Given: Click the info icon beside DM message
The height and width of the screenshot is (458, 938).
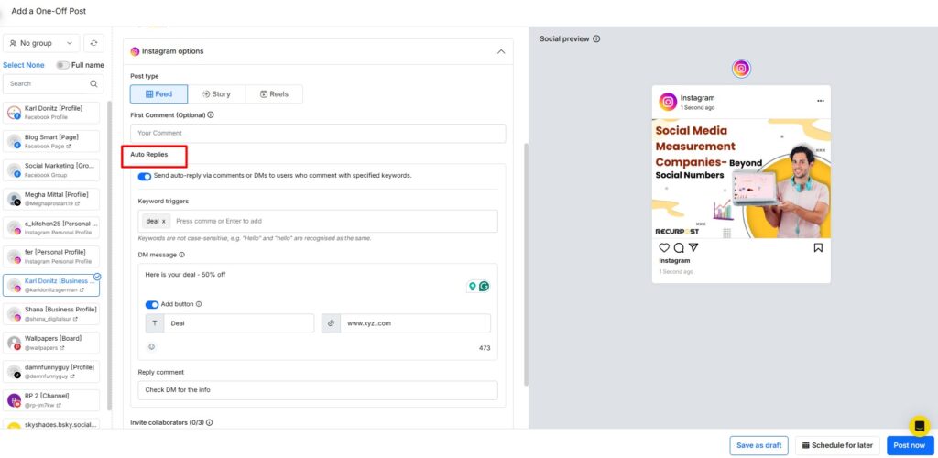Looking at the screenshot, I should [x=182, y=255].
